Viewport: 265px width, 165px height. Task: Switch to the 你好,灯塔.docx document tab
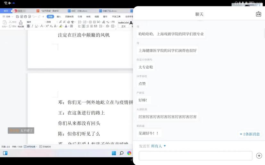pyautogui.click(x=82, y=11)
